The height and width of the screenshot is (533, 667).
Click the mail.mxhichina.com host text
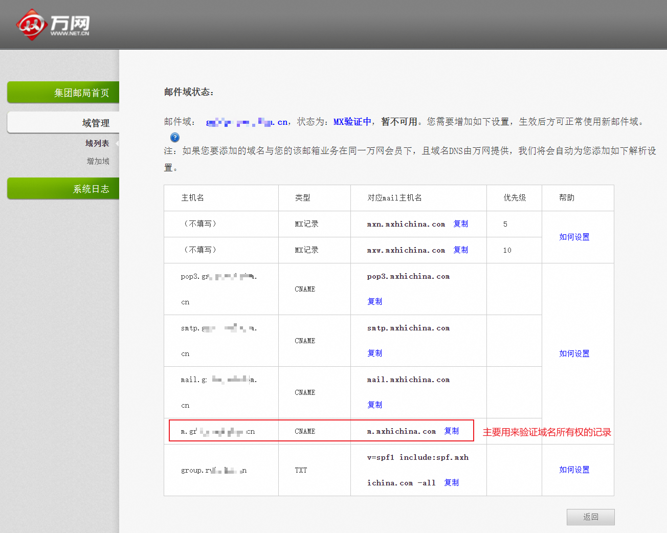click(408, 380)
